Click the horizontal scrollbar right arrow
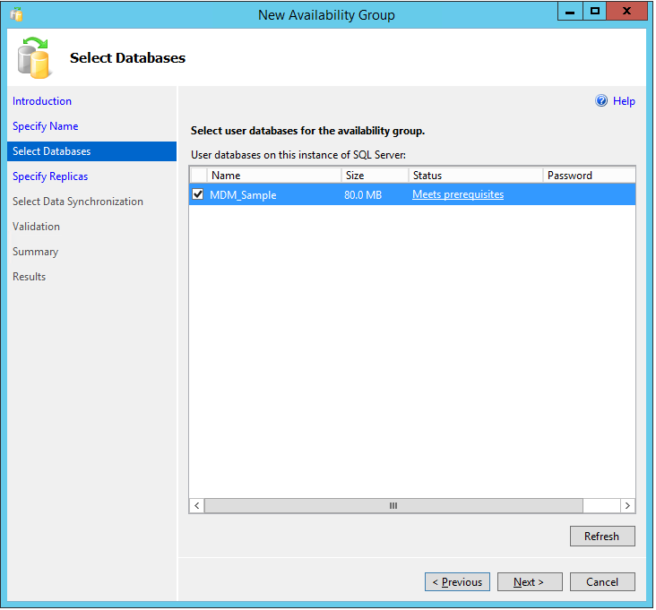This screenshot has height=610, width=656. click(x=627, y=505)
